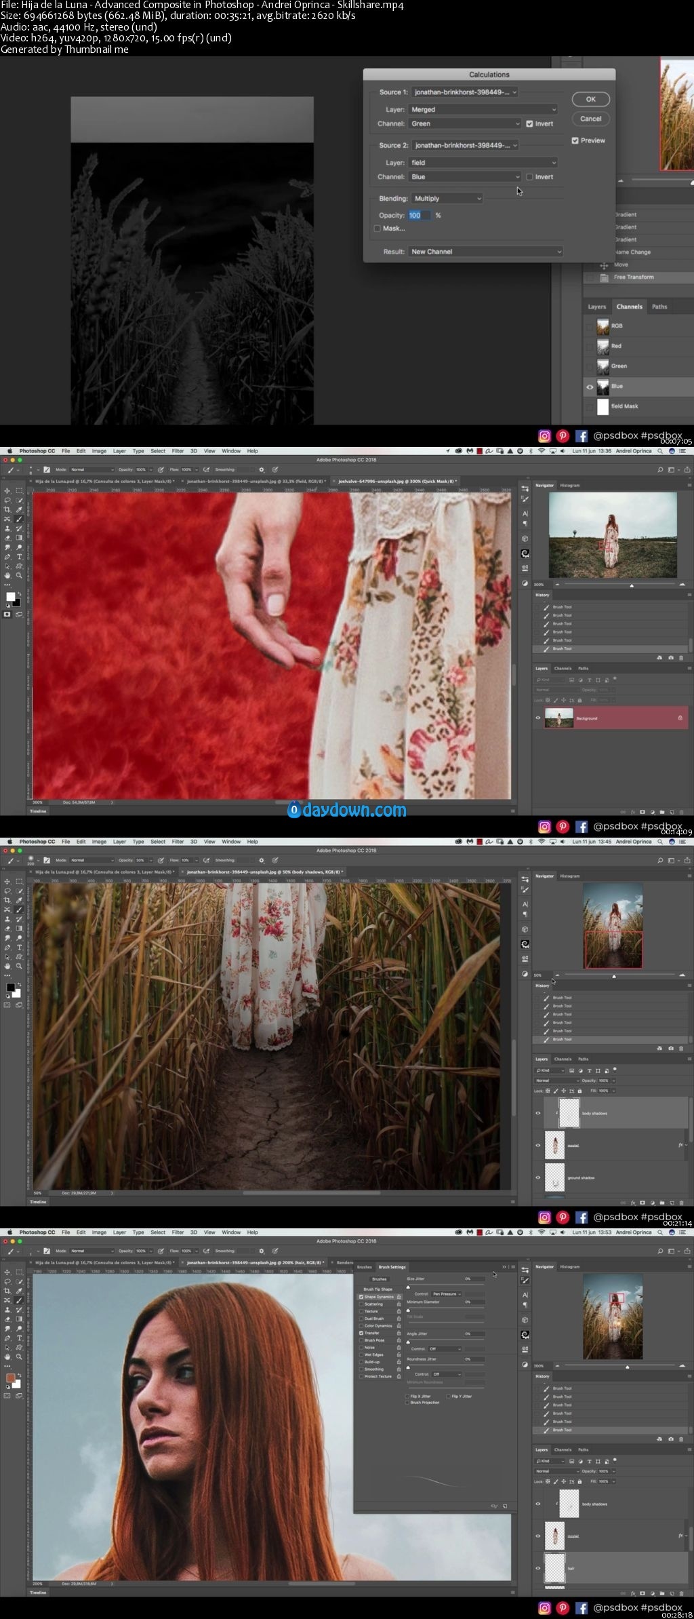Select Brush Tip Shape in Brush Settings
694x1619 pixels.
(x=377, y=1289)
